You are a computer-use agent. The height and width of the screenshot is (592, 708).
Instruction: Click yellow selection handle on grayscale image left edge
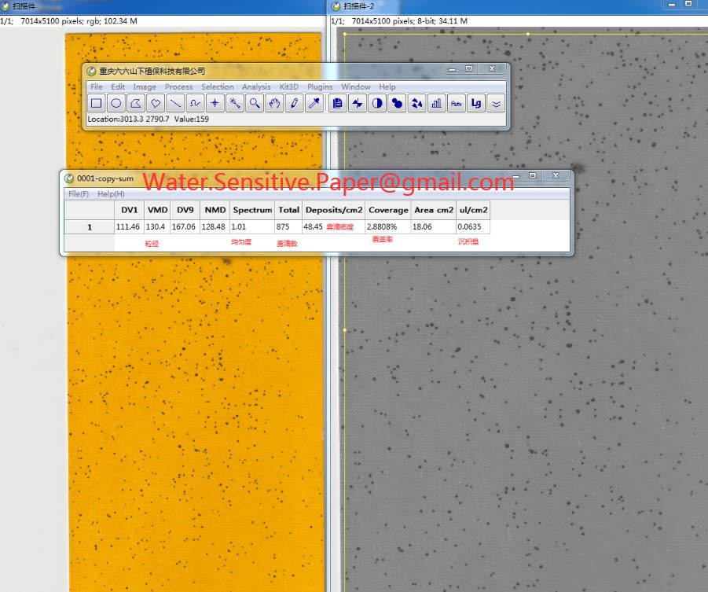coord(345,330)
